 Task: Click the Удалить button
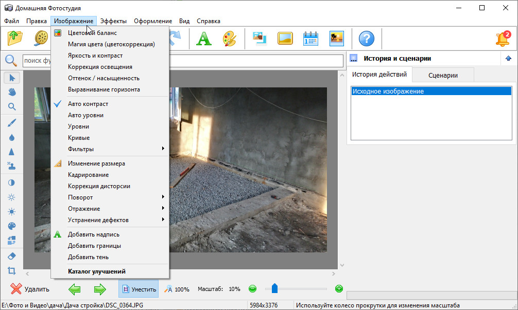tap(30, 289)
